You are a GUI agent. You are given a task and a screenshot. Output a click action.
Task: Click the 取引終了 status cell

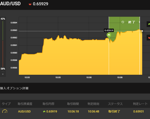coord(114,111)
